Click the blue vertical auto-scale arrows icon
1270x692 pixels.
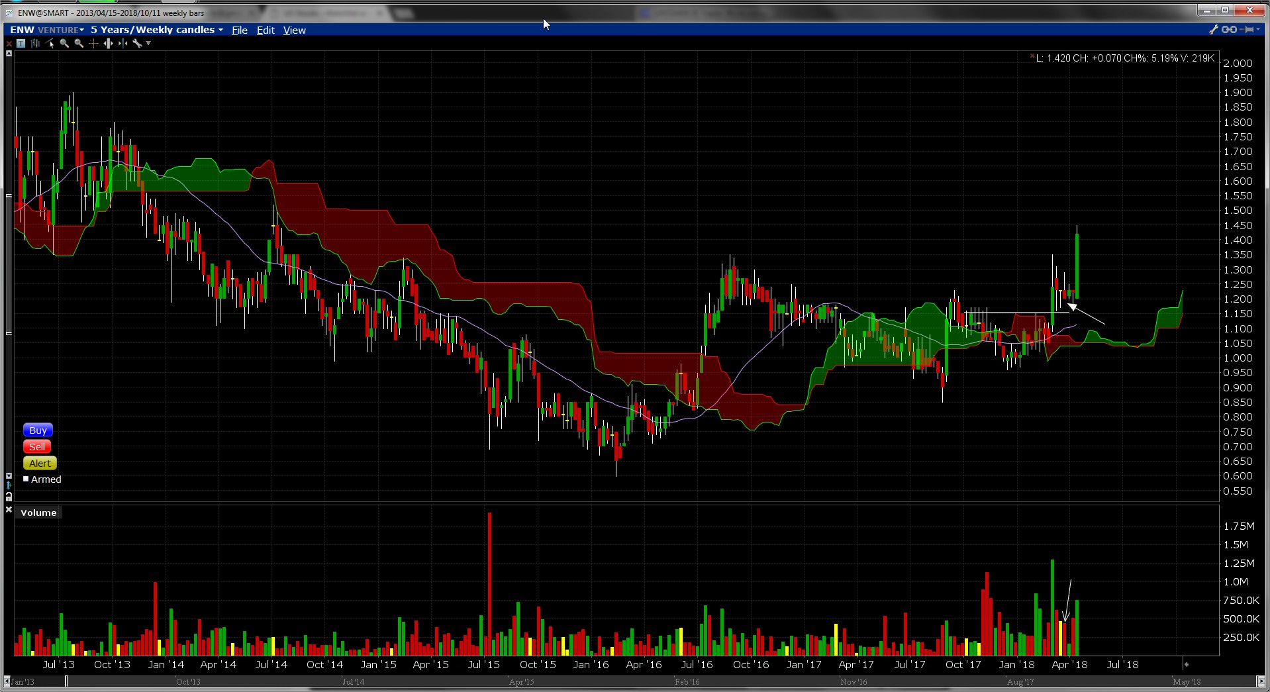(9, 485)
